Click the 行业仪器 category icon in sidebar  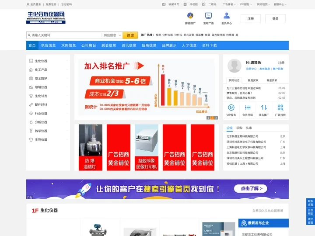tap(31, 113)
